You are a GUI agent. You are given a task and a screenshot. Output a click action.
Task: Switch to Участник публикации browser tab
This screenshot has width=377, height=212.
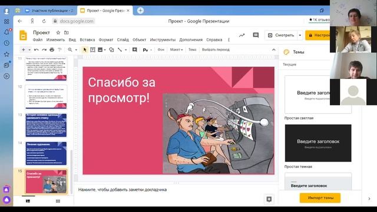coord(49,11)
